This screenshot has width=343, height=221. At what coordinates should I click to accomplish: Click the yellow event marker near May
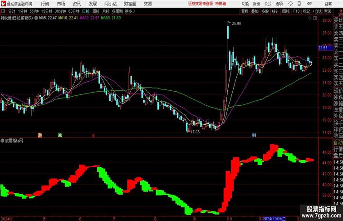(39, 135)
